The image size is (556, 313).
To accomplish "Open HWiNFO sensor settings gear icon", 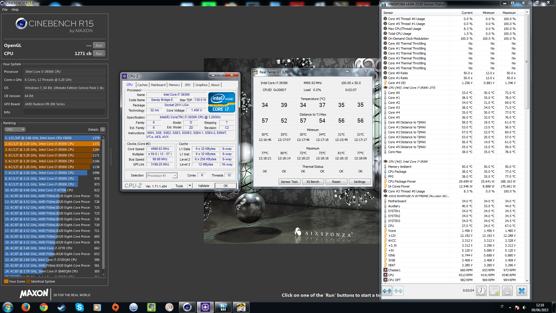I will coord(507,291).
